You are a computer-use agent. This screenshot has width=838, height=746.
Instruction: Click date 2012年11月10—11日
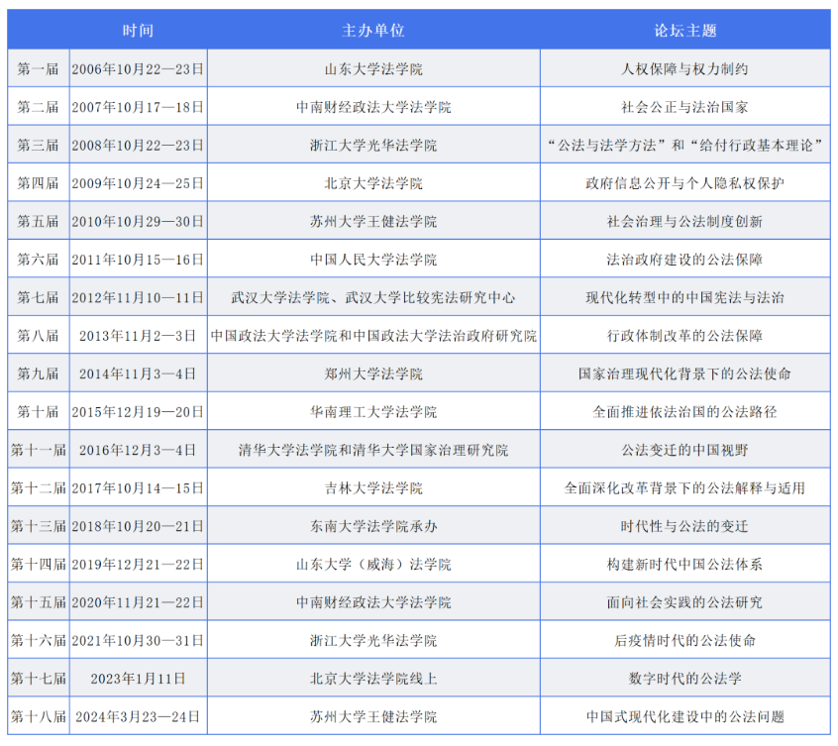pos(138,297)
